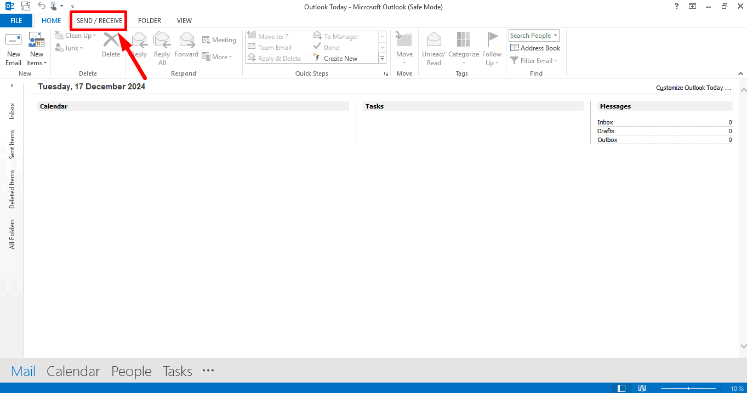Select the Create New quick step
747x393 pixels.
[x=335, y=59]
